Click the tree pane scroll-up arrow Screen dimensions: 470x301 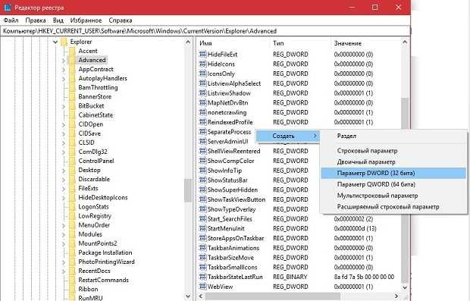188,42
